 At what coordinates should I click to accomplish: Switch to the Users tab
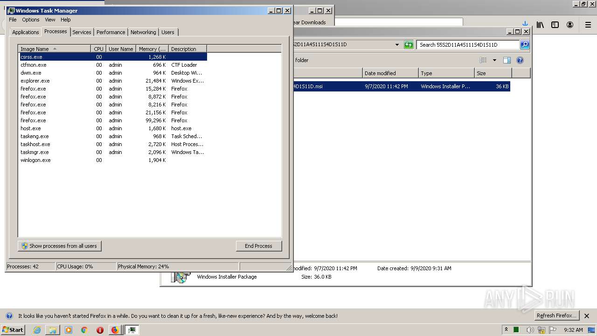tap(168, 32)
